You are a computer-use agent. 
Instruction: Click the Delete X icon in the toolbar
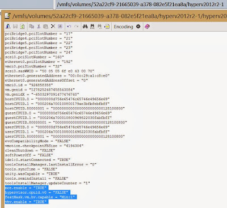(x=53, y=26)
